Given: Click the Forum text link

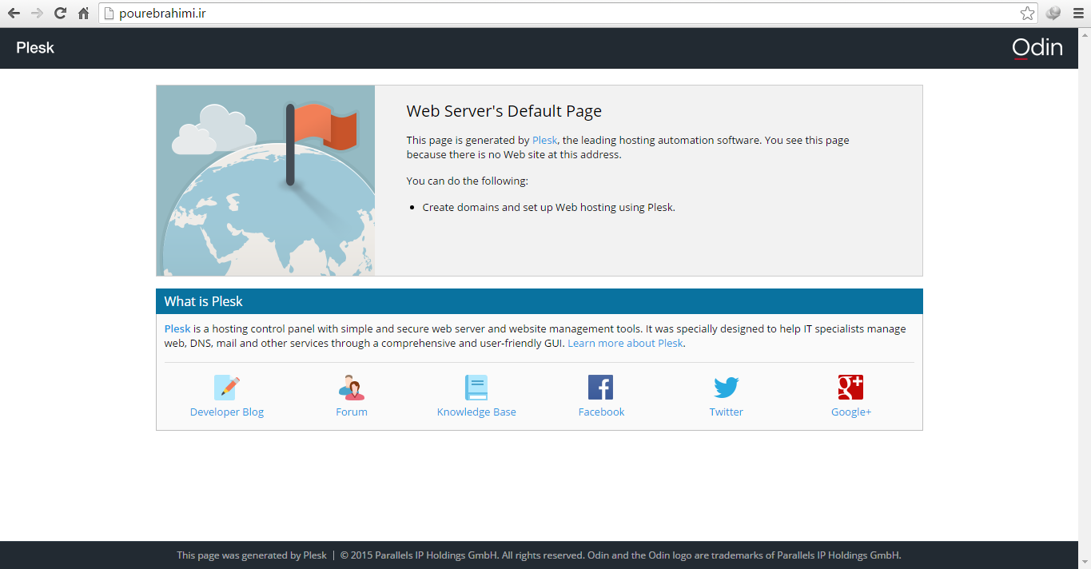Looking at the screenshot, I should (352, 412).
